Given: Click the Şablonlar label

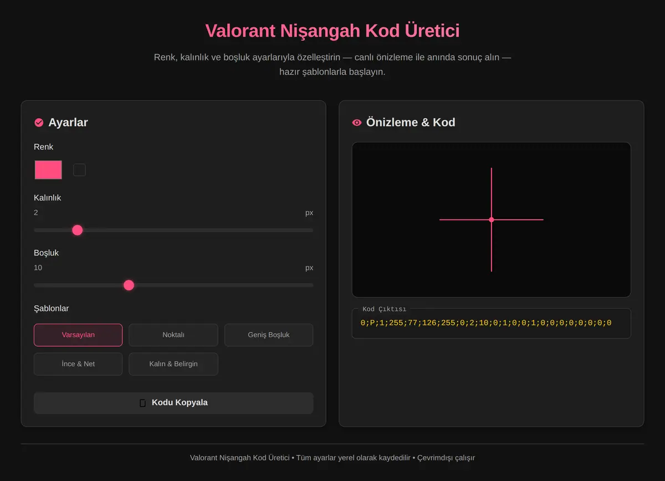Looking at the screenshot, I should [x=52, y=308].
